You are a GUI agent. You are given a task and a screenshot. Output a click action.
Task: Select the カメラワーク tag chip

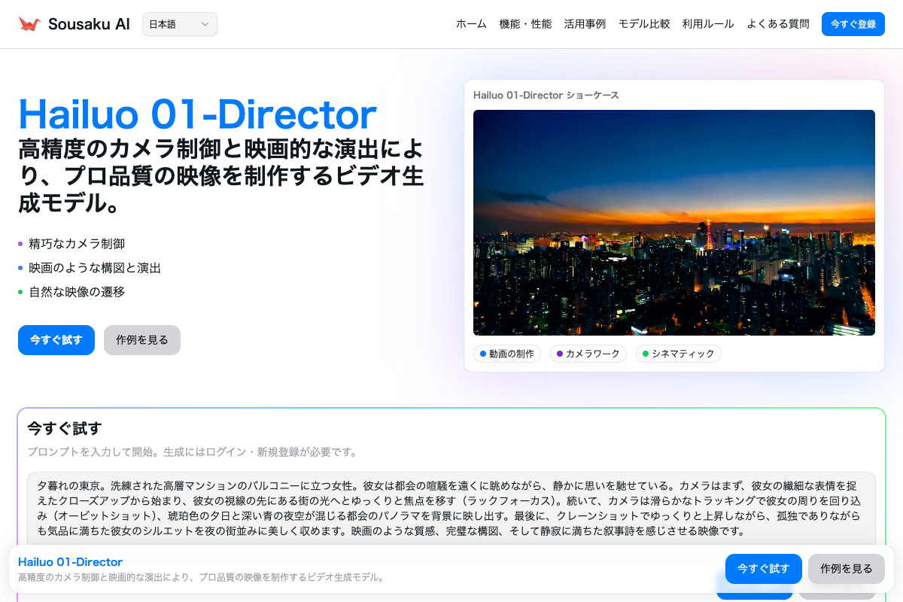click(x=588, y=354)
